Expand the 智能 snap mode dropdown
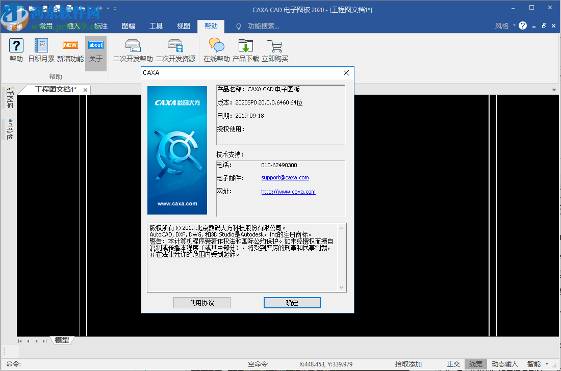Image resolution: width=561 pixels, height=371 pixels. click(547, 364)
